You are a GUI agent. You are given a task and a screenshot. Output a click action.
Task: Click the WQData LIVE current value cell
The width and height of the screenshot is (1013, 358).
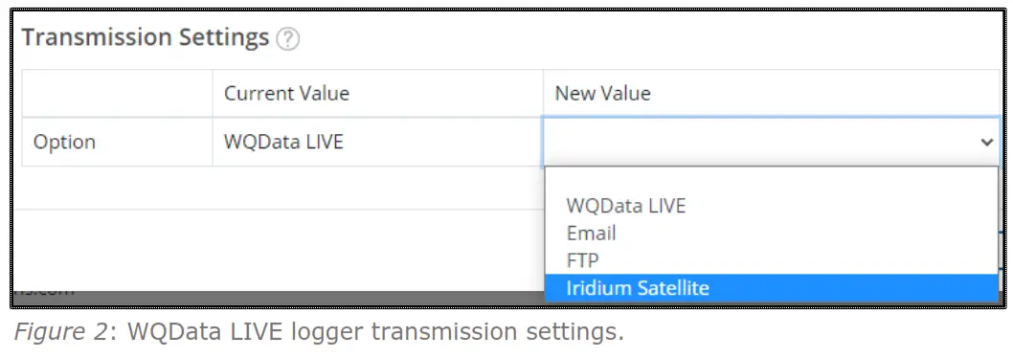point(283,142)
